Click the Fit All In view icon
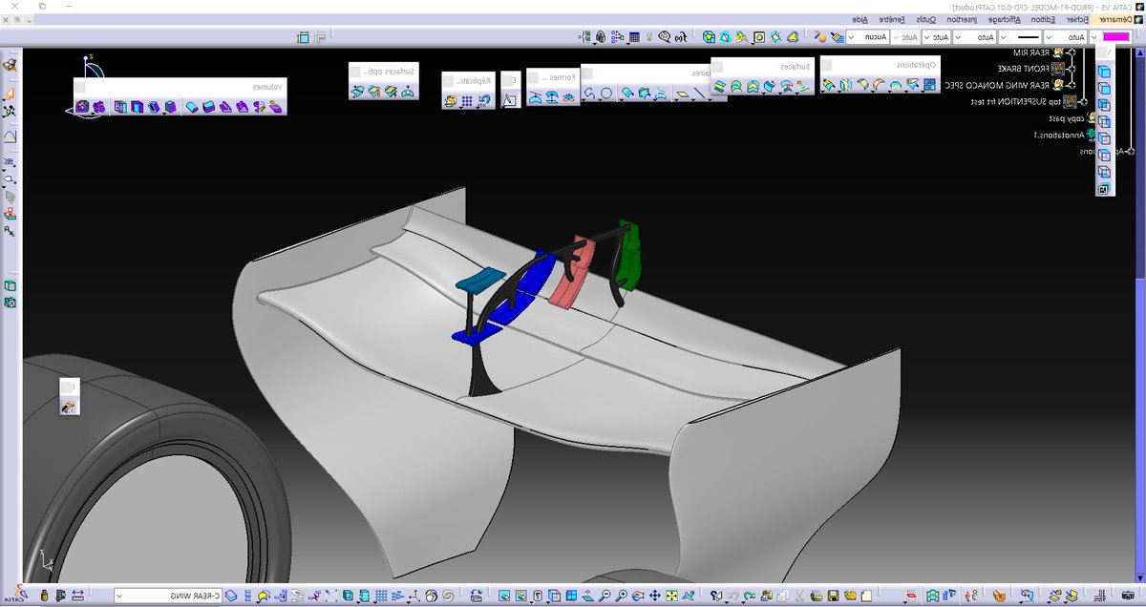This screenshot has width=1146, height=607. (671, 595)
